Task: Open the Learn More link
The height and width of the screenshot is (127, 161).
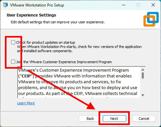Action: [26, 103]
